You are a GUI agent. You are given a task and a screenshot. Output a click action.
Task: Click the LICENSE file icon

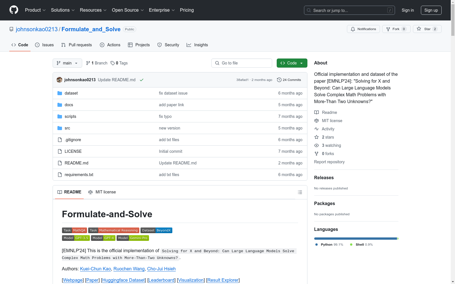point(60,151)
